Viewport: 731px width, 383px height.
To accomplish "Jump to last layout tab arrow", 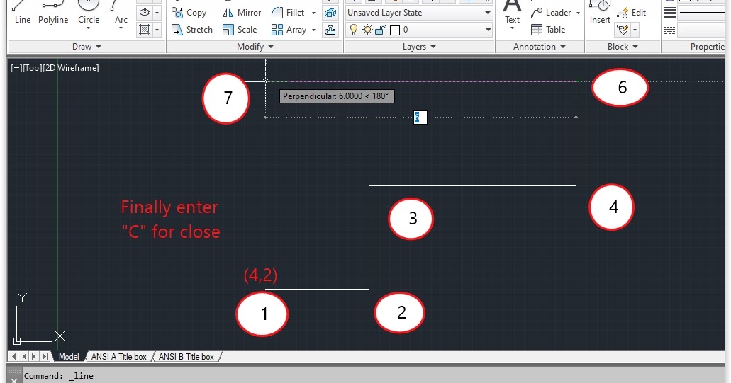I will [x=45, y=357].
